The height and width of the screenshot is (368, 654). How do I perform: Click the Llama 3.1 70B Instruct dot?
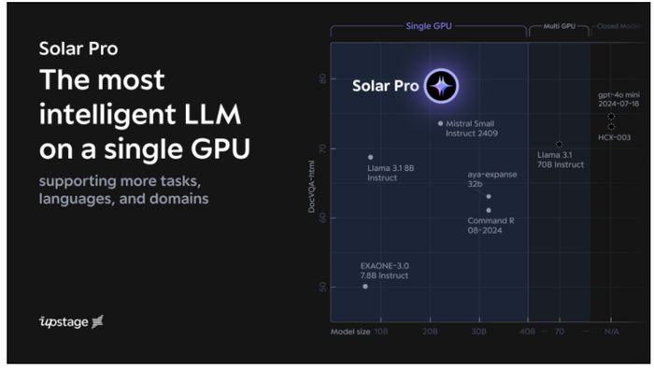click(559, 144)
